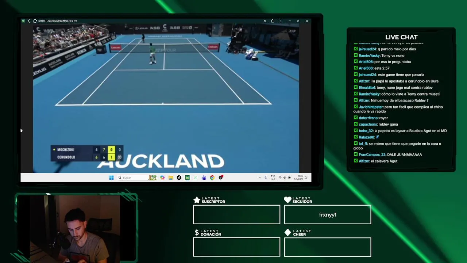Image resolution: width=467 pixels, height=263 pixels.
Task: Click the microphone tray icon
Action: click(x=266, y=178)
